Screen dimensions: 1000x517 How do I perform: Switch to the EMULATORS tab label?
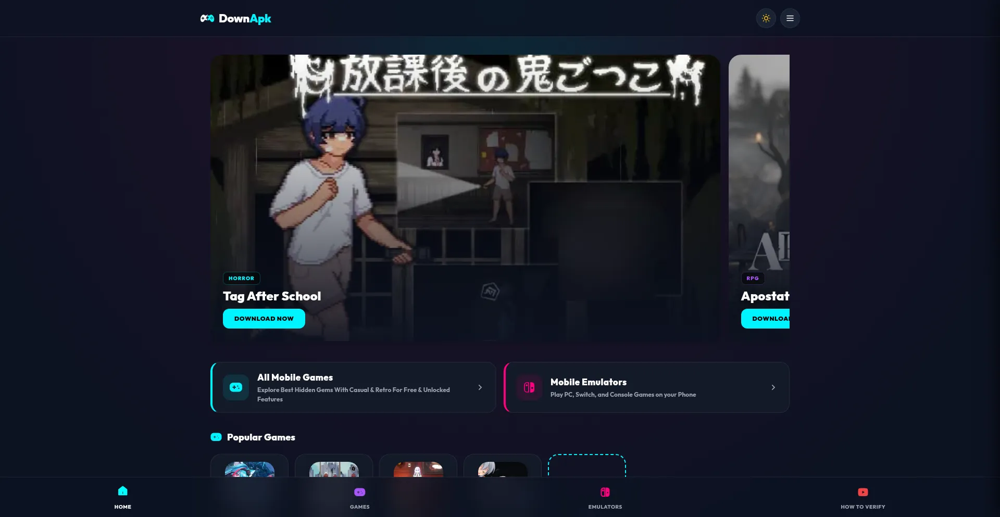click(x=605, y=507)
